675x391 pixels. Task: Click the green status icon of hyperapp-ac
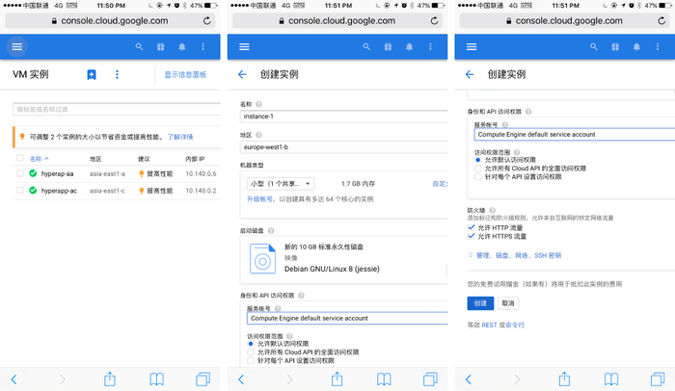coord(33,190)
